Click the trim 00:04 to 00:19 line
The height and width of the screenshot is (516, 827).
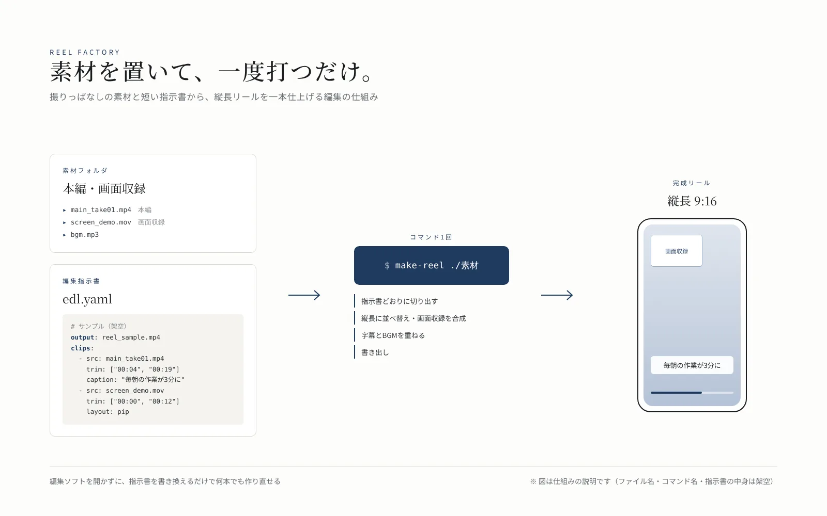coord(133,369)
